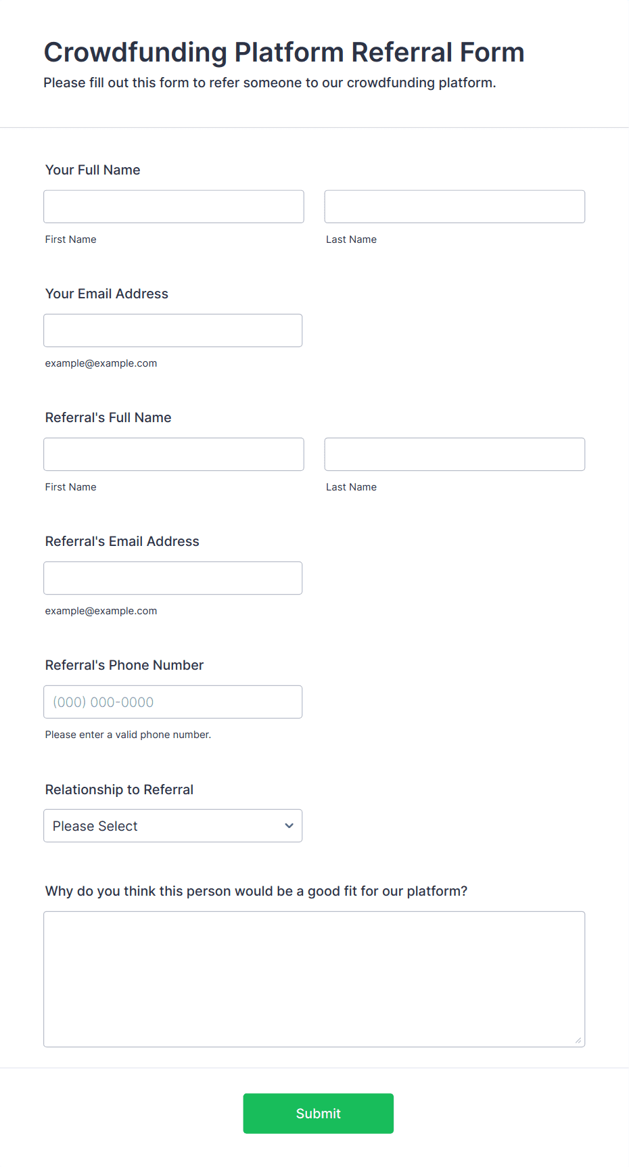Image resolution: width=629 pixels, height=1167 pixels.
Task: Click the dropdown chevron arrow icon
Action: coord(289,825)
